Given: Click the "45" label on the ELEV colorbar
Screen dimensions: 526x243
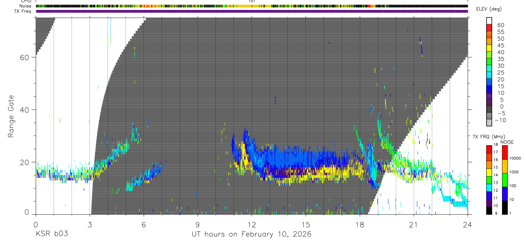Looking at the screenshot, I should click(x=500, y=45).
